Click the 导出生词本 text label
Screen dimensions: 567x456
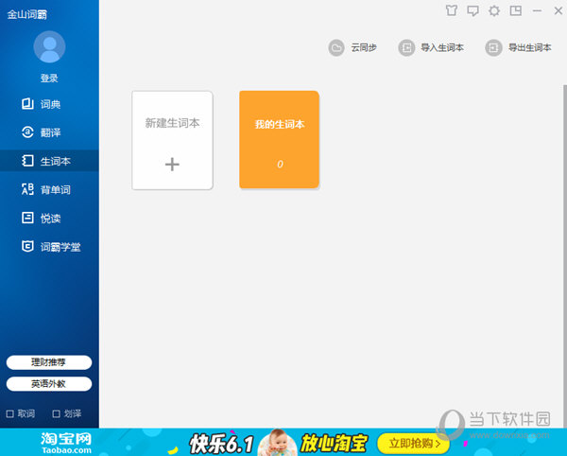(530, 47)
